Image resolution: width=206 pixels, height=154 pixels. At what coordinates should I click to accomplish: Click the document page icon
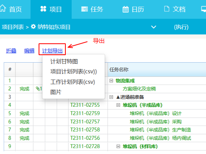coord(167,9)
